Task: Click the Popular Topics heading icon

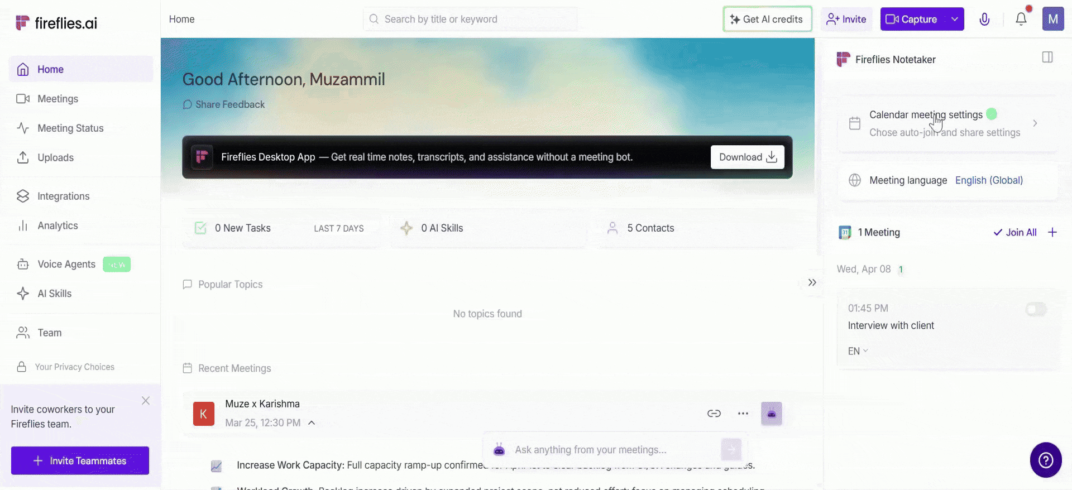Action: point(188,284)
